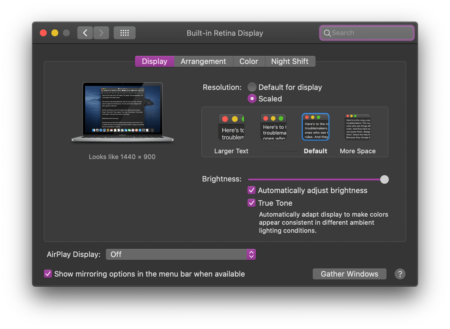450x329 pixels.
Task: Switch to the Arrangement tab
Action: point(203,61)
